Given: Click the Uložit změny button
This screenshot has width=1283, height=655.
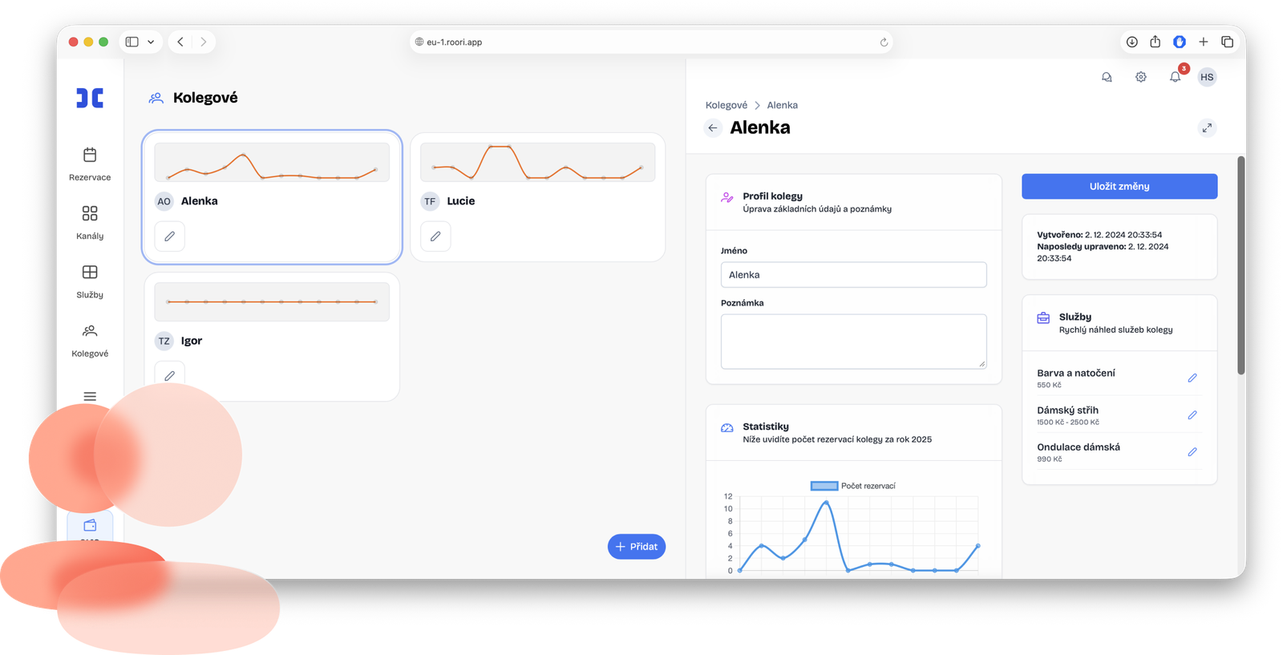Looking at the screenshot, I should (1119, 186).
